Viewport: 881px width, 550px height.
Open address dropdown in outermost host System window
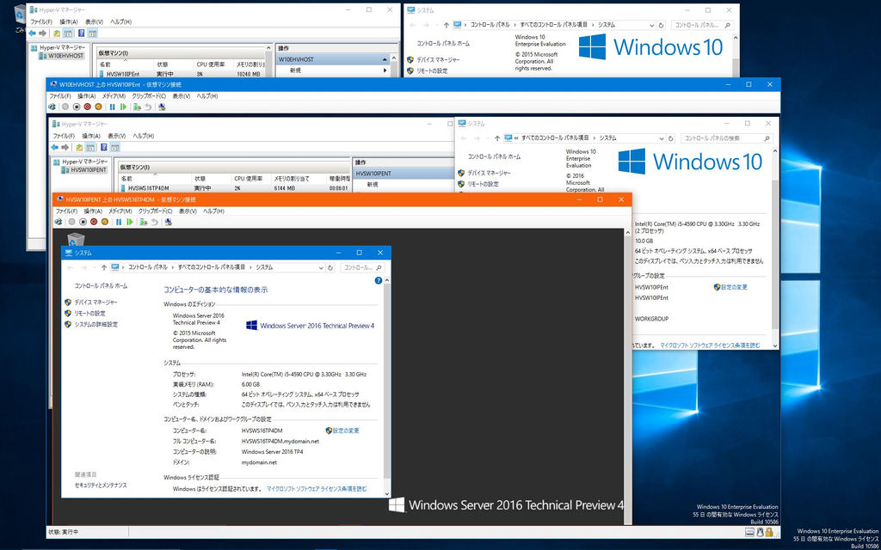652,25
